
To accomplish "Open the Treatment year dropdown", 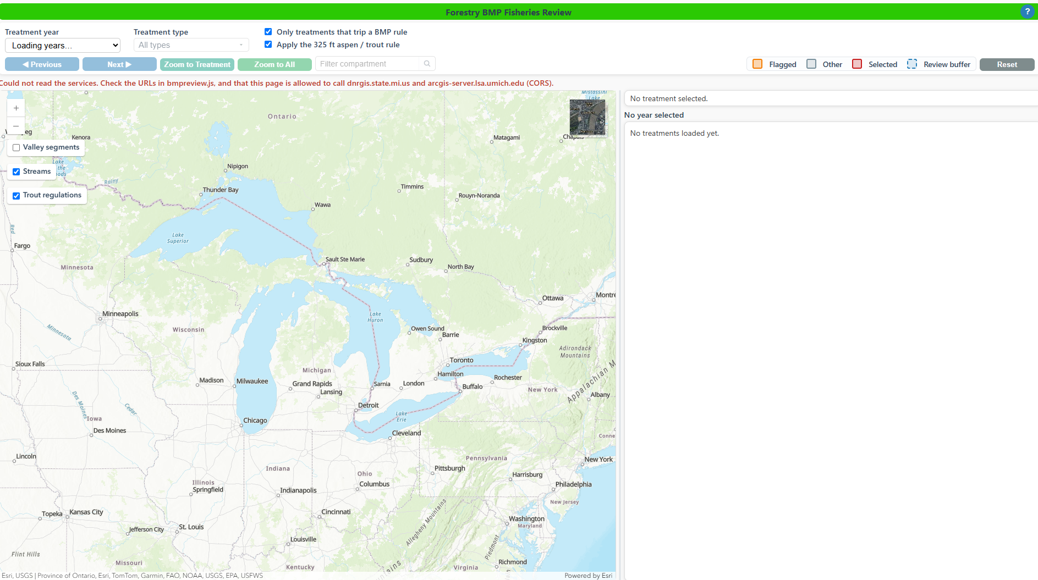I will tap(63, 46).
